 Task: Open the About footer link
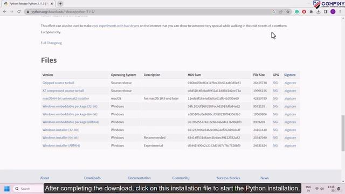click(45, 178)
